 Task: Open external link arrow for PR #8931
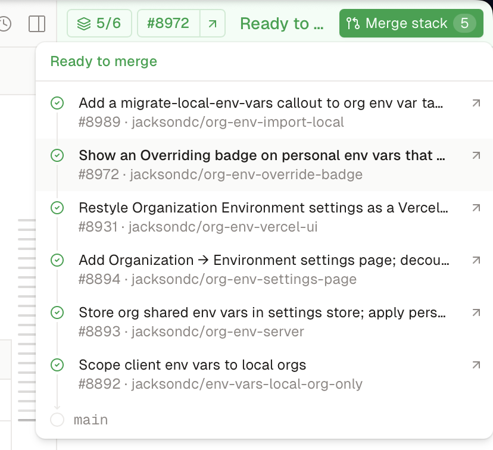pos(476,208)
